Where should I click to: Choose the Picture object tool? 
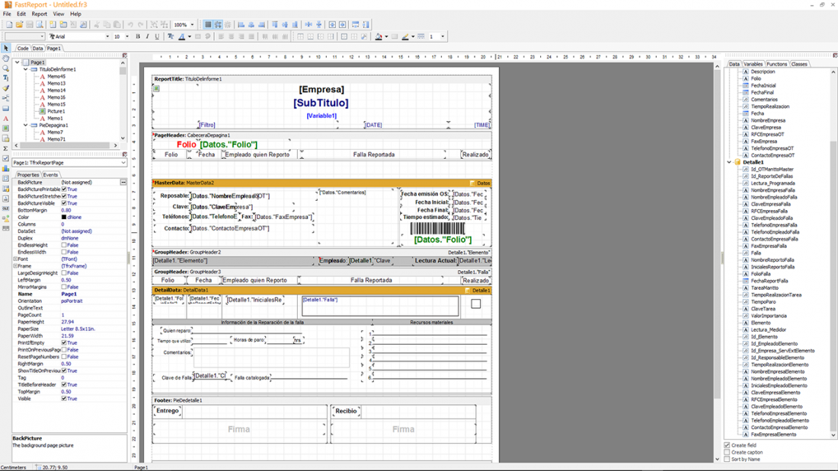pos(6,129)
